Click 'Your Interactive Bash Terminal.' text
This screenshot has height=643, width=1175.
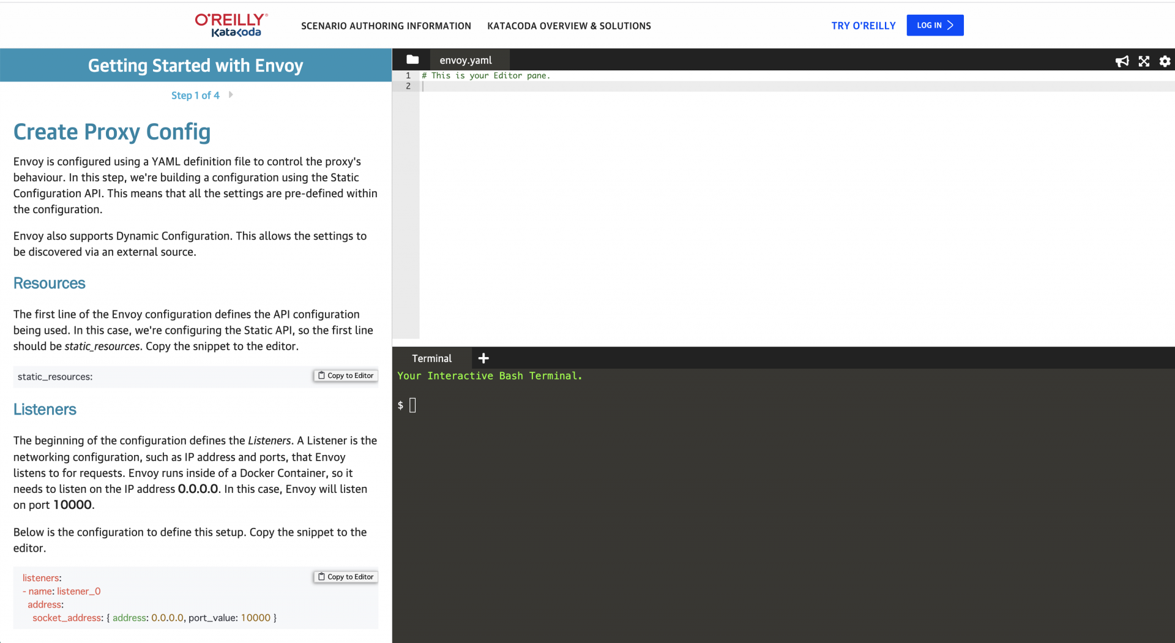(x=490, y=376)
